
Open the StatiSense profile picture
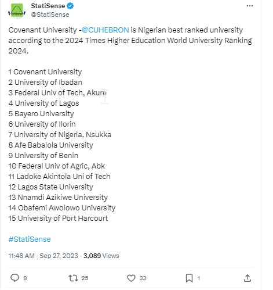click(17, 11)
